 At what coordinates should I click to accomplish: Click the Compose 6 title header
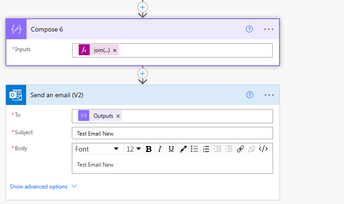tap(47, 29)
